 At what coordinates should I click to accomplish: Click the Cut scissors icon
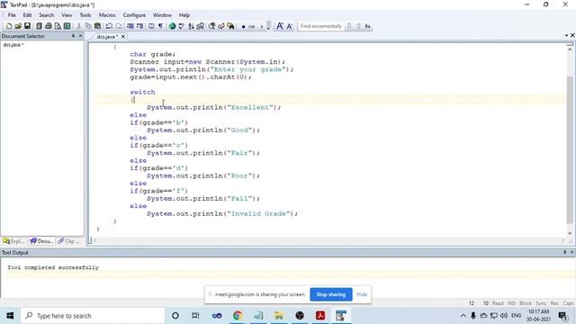coord(78,26)
